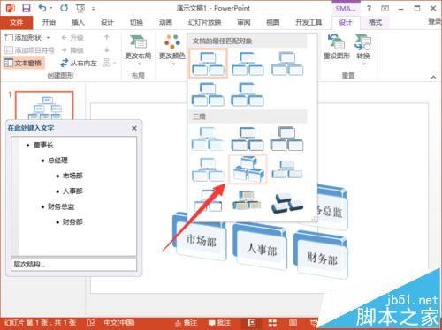Click 降级 demote button
This screenshot has height=330, width=442.
click(x=72, y=50)
